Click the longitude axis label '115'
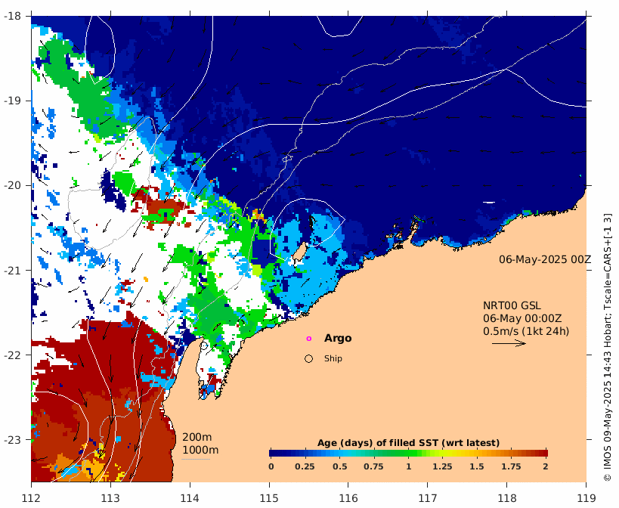 [x=269, y=498]
